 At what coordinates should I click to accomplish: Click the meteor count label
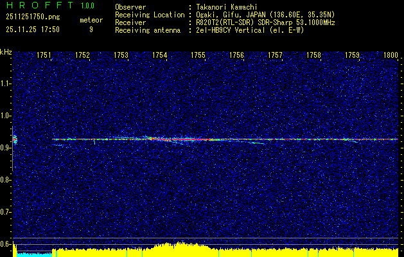click(x=91, y=20)
